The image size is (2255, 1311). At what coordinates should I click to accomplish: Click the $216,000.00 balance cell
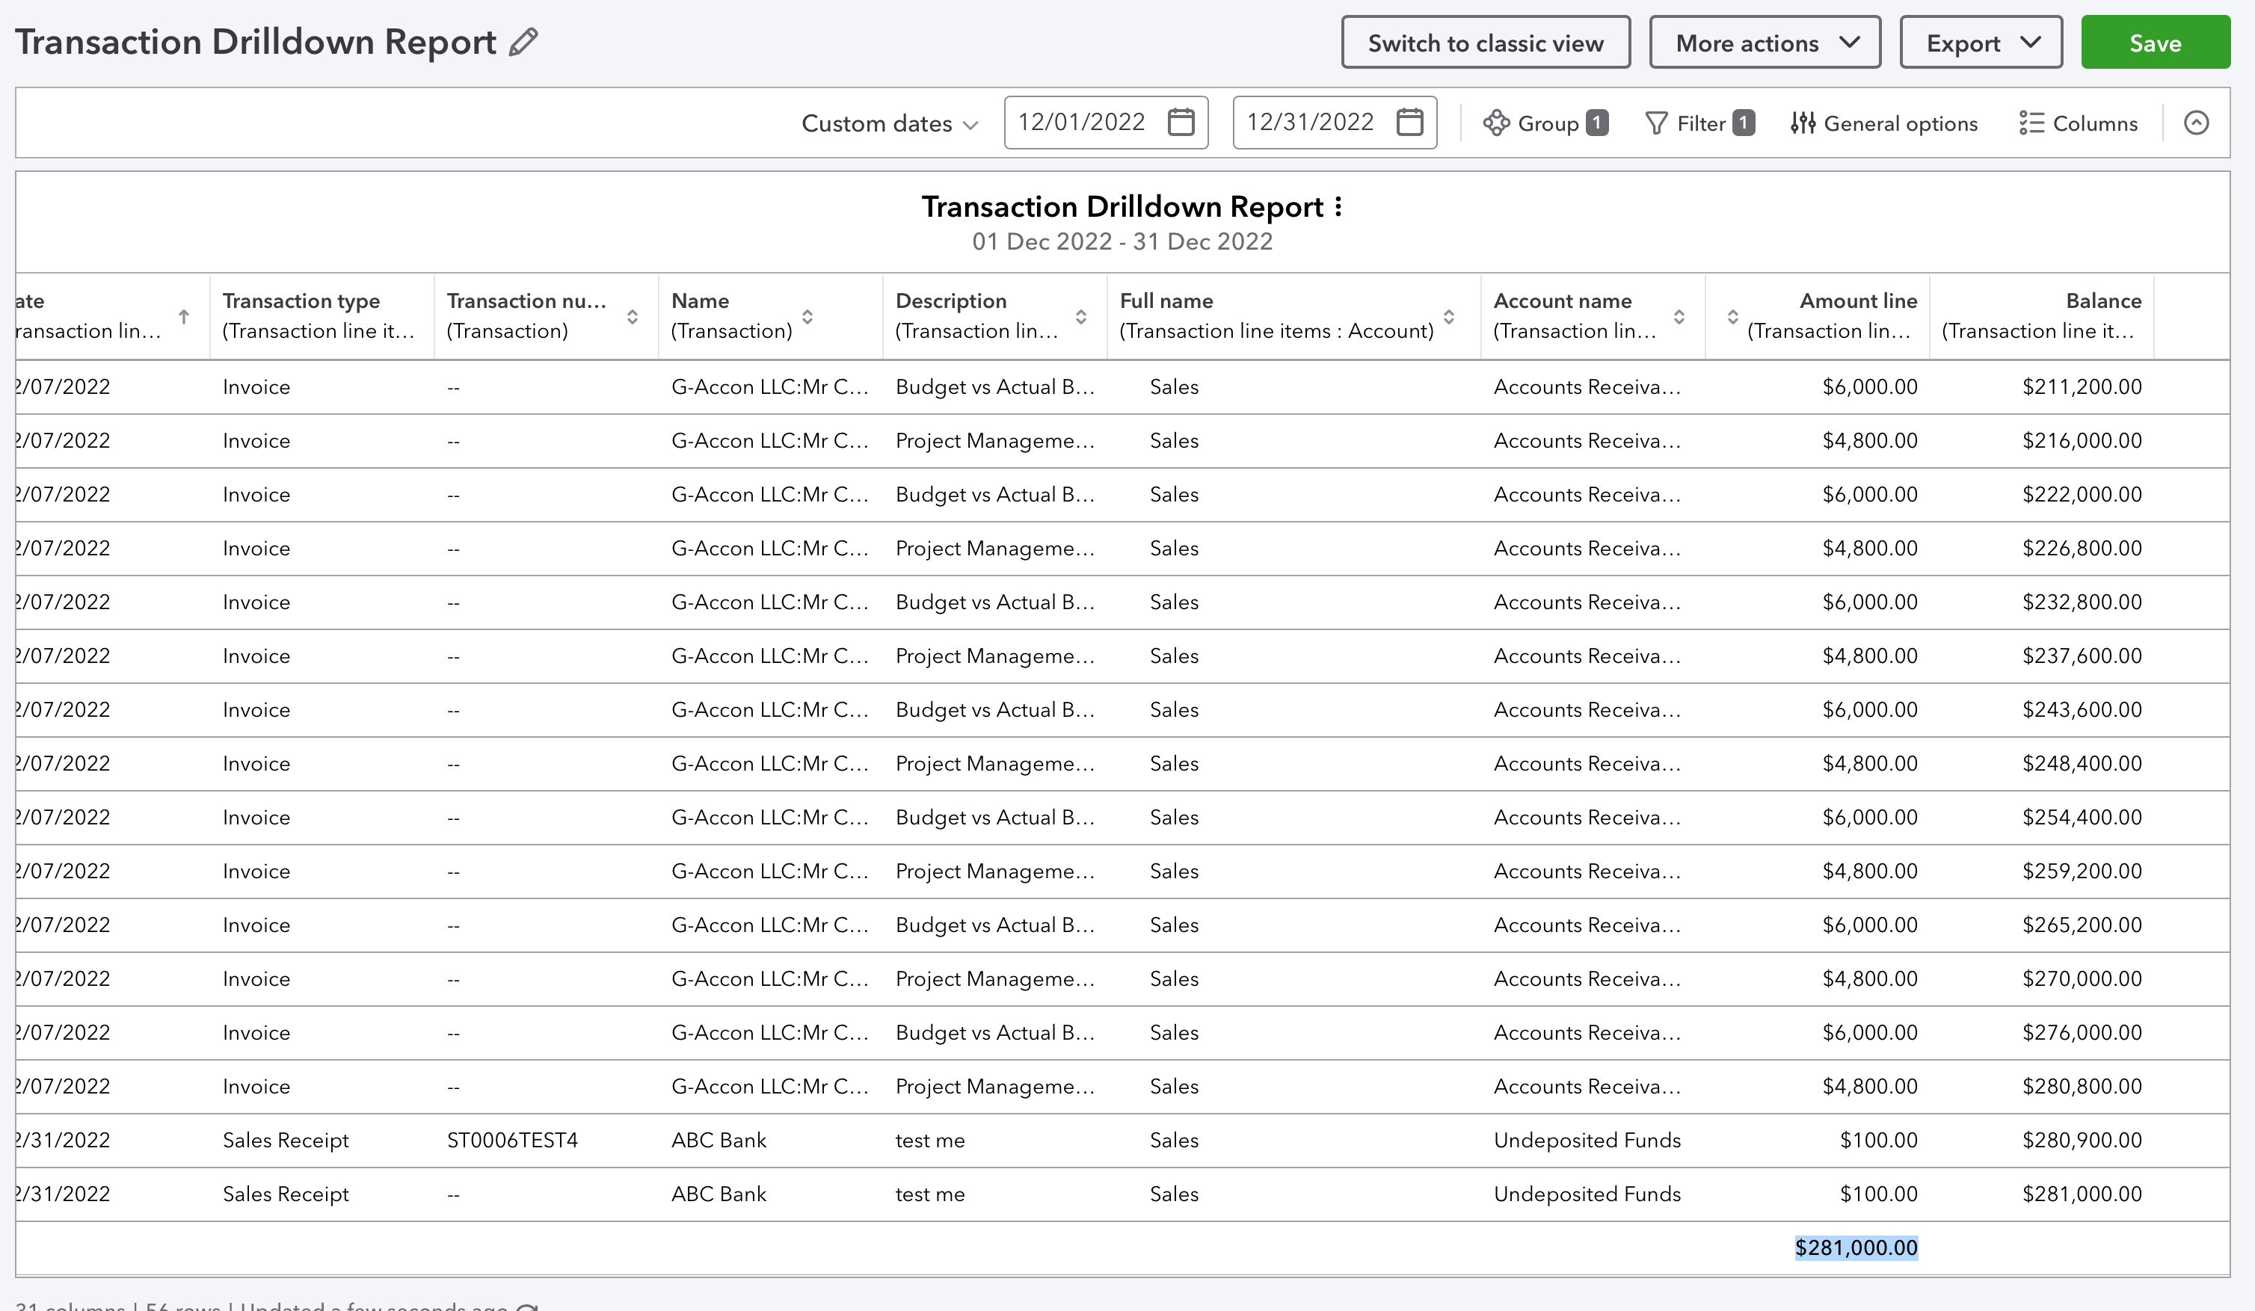(2082, 441)
